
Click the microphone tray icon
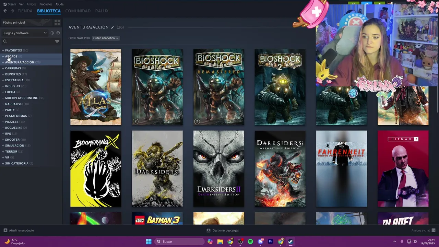[402, 242]
